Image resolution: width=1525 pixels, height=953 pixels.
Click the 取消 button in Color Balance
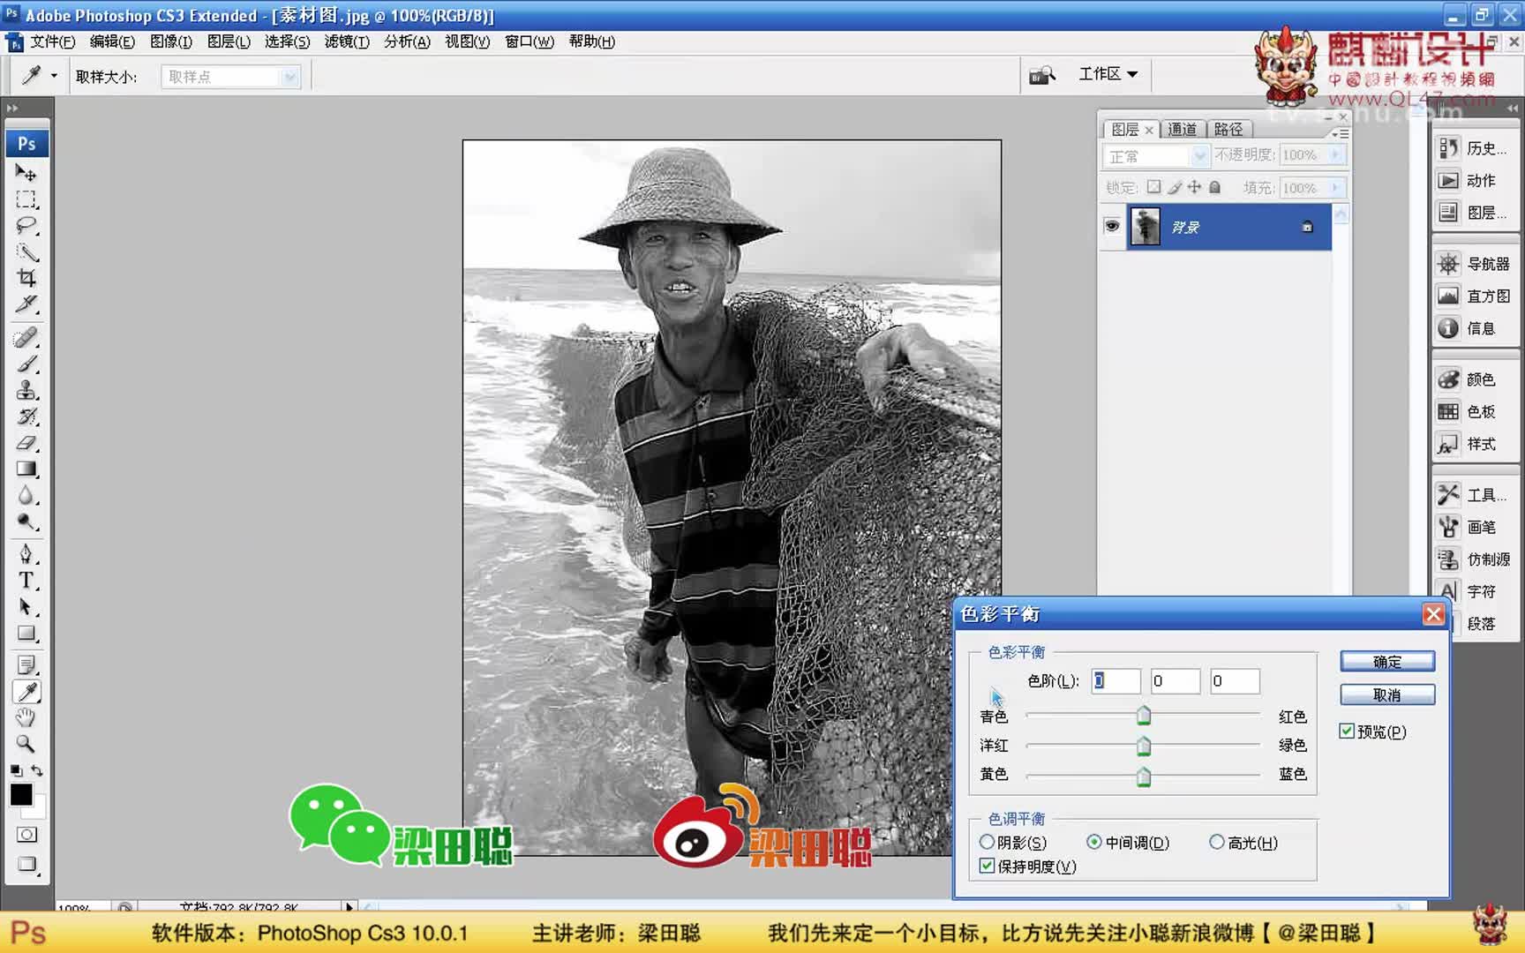[1386, 694]
